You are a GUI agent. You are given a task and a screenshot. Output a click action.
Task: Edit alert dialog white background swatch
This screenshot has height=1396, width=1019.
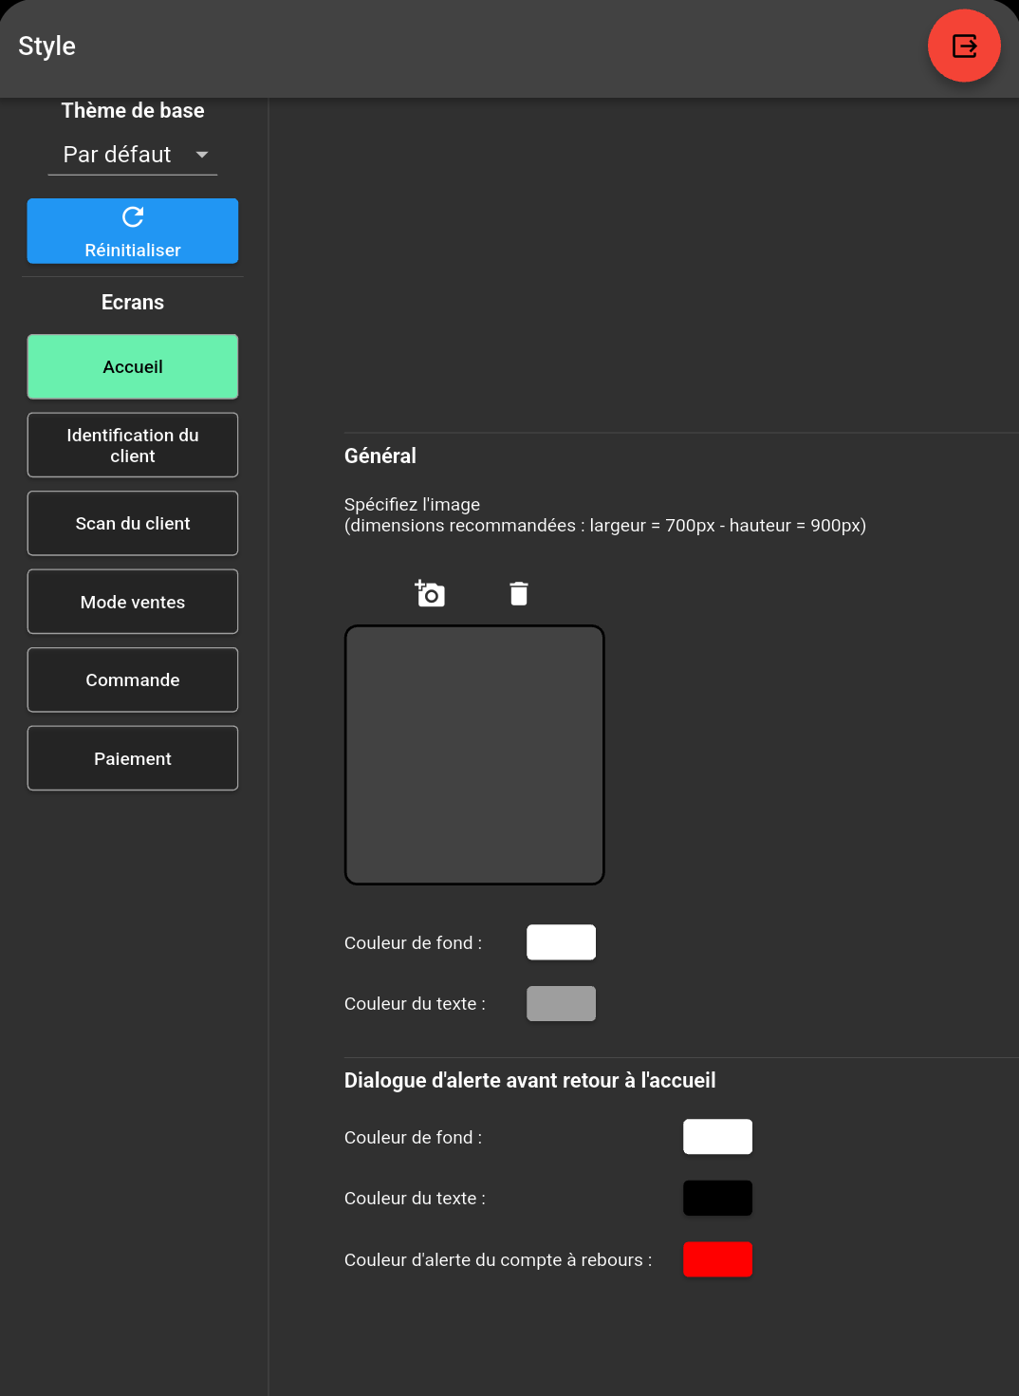tap(717, 1137)
